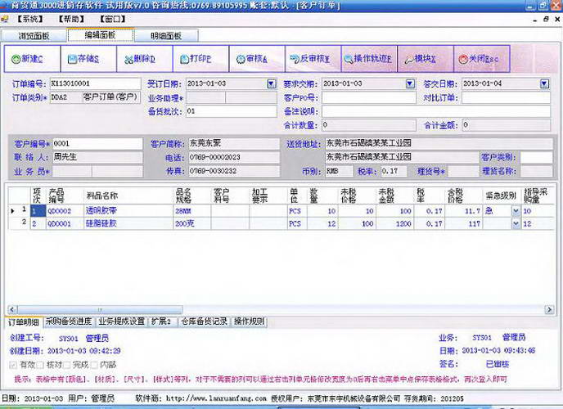
Task: Open the 要求交期 date dropdown
Action: point(410,83)
